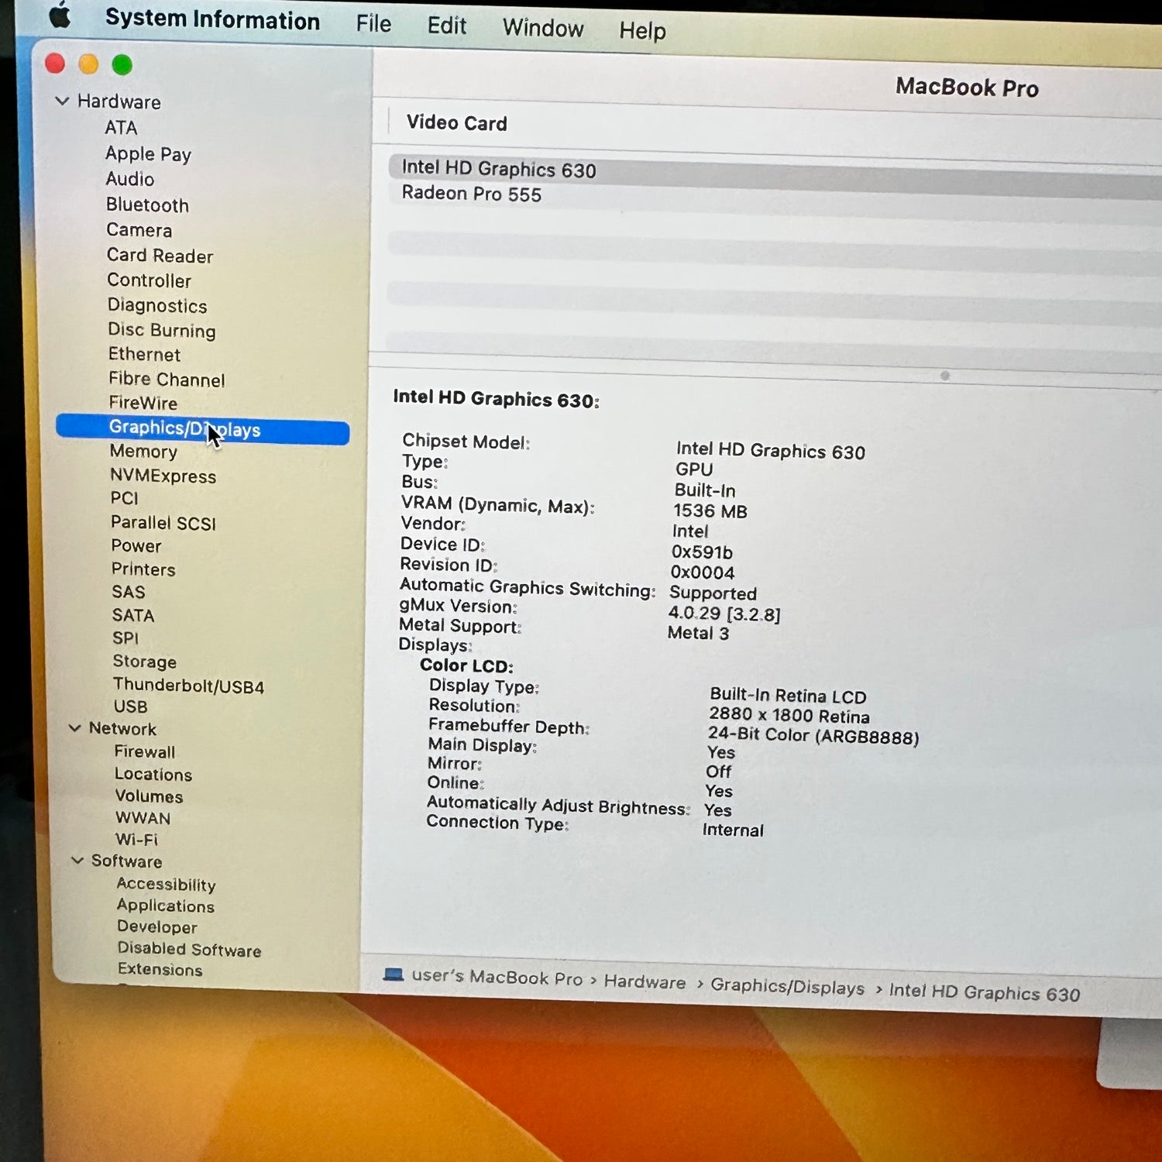Open the File menu
Image resolution: width=1162 pixels, height=1162 pixels.
(373, 24)
